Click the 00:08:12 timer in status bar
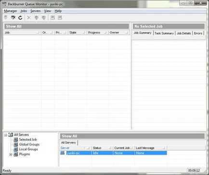Viewport: 209px width, 175px height. click(194, 171)
